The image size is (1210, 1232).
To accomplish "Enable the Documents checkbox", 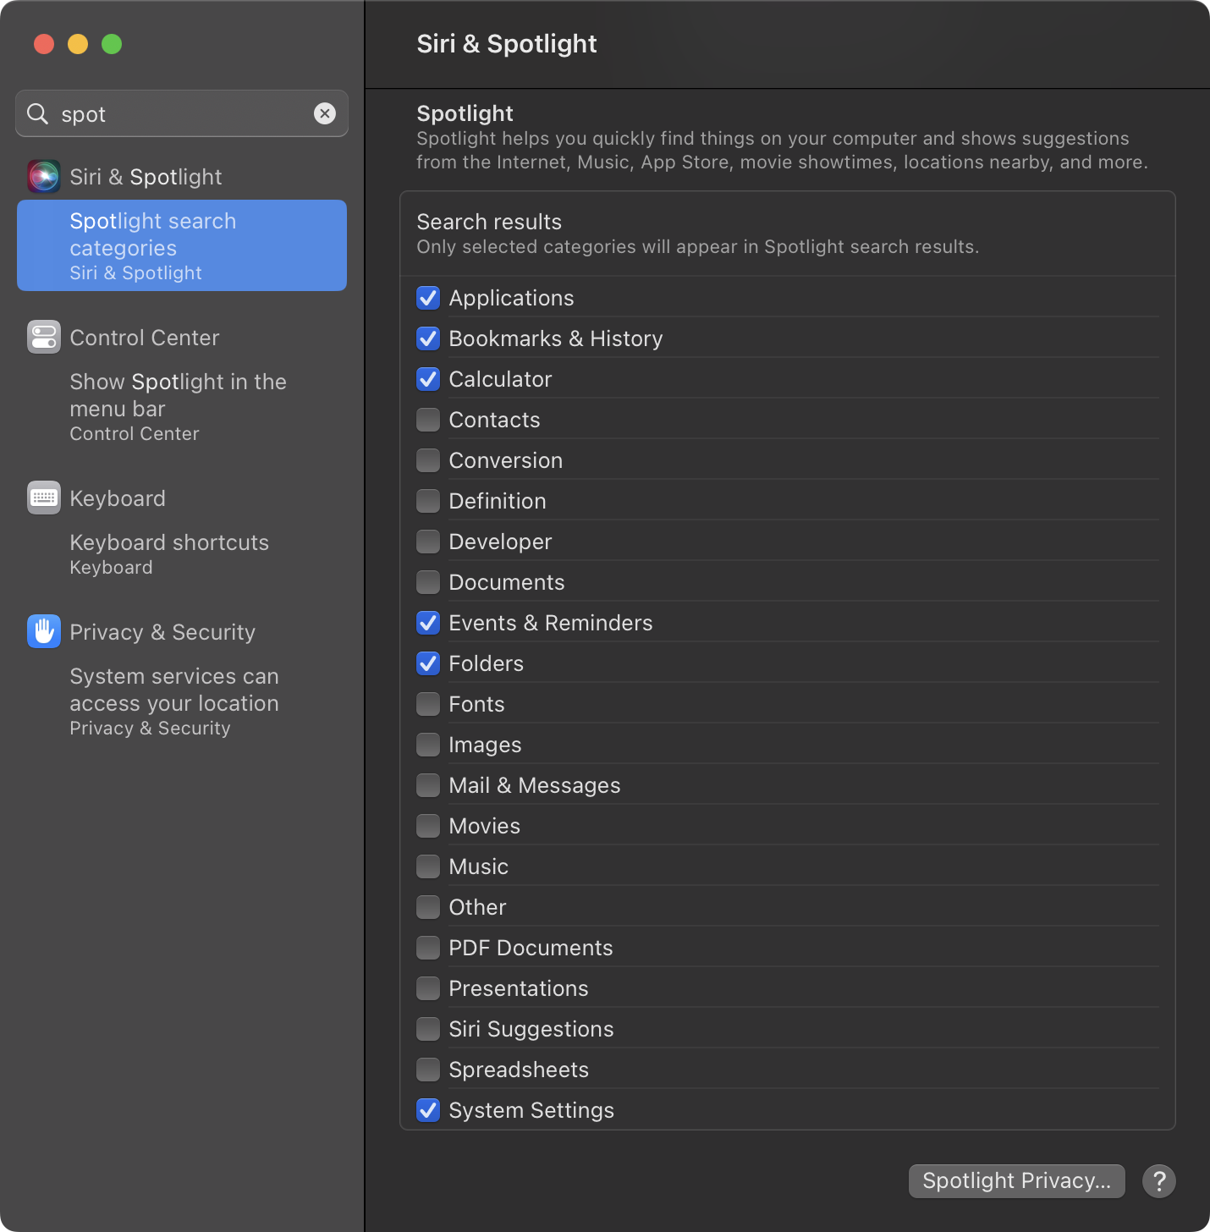I will 428,582.
